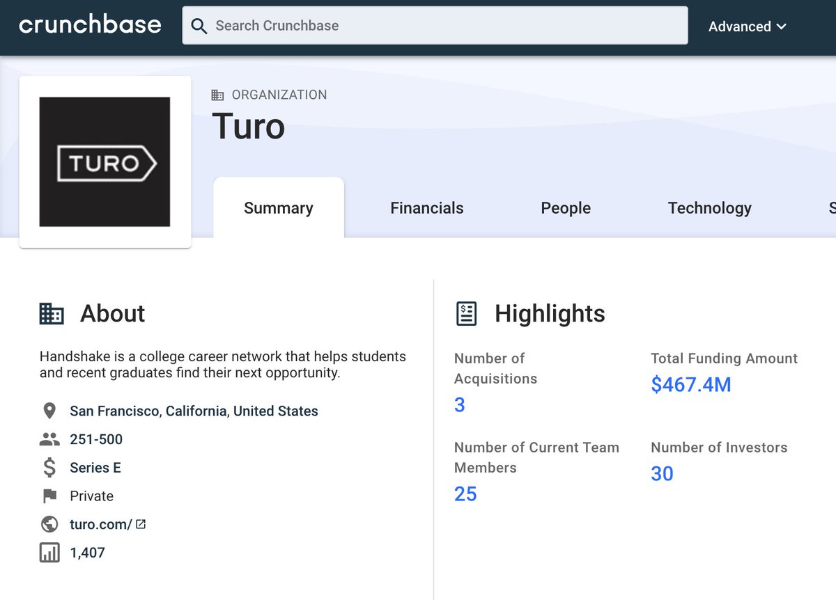
Task: Click the Total Funding Amount label
Action: 724,358
